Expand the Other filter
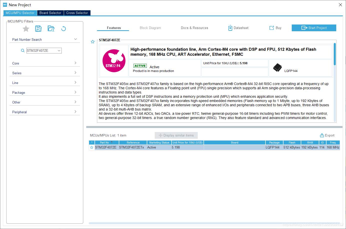 click(45, 102)
